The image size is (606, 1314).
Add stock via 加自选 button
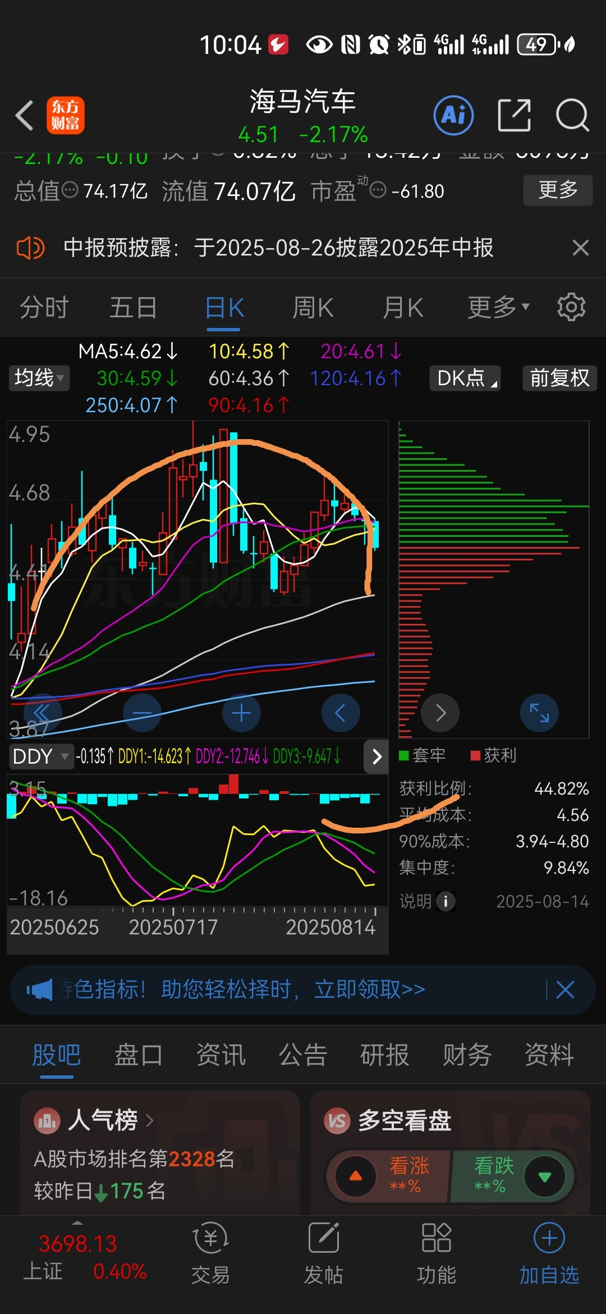[549, 1254]
